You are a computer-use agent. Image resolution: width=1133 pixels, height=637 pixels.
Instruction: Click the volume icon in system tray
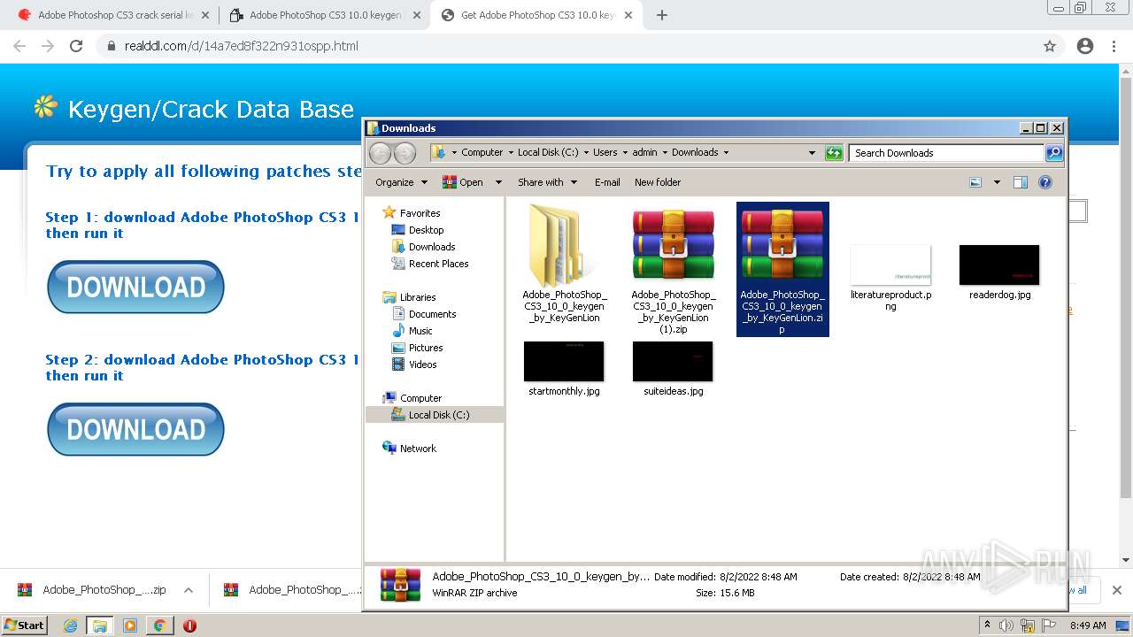pos(1006,625)
